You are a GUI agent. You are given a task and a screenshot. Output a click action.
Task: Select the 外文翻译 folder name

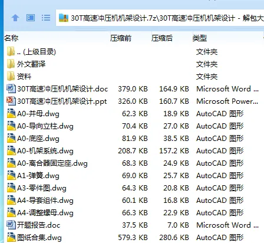[31, 64]
